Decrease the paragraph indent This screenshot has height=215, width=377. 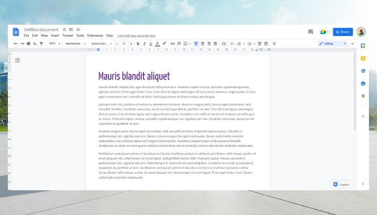(x=260, y=44)
